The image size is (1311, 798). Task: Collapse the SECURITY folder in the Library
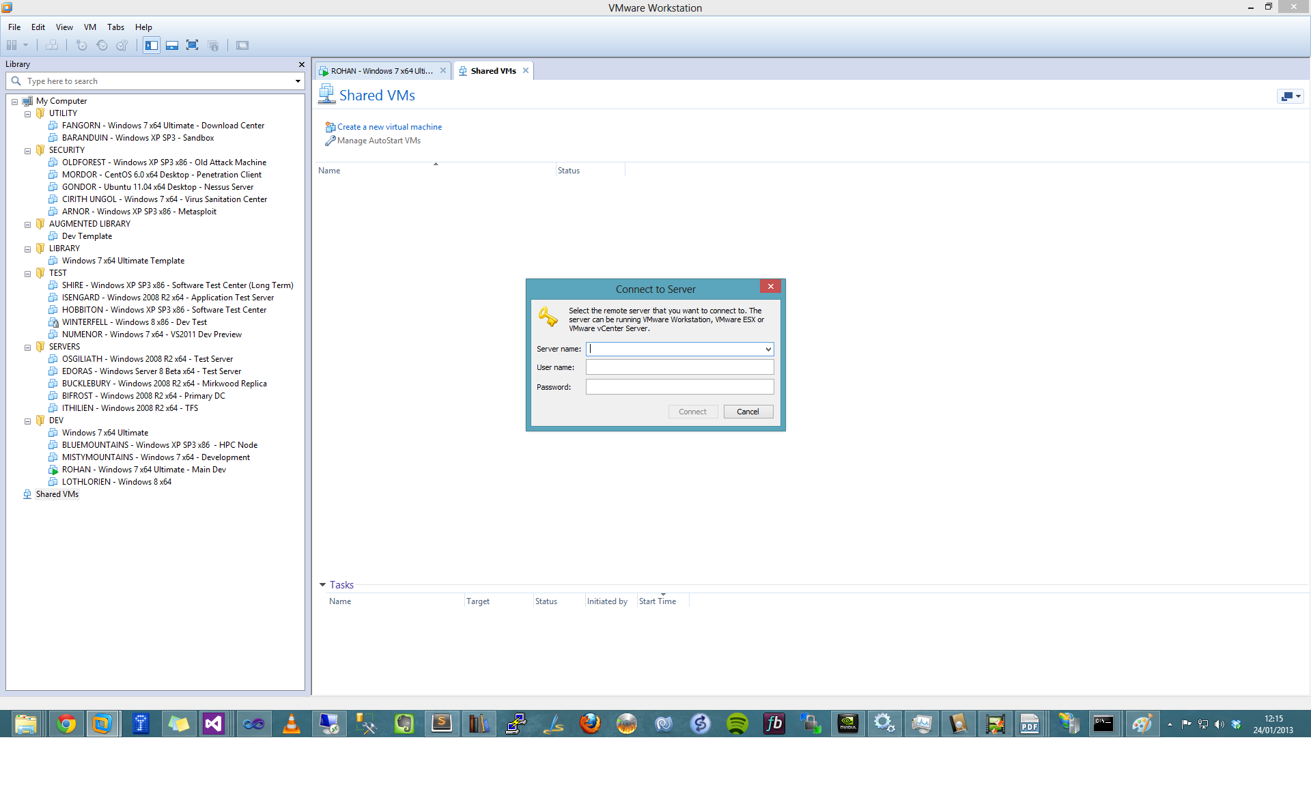27,151
